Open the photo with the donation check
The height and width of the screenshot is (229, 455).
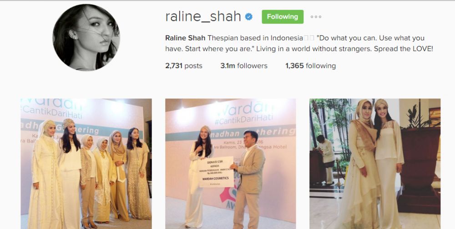click(x=231, y=164)
